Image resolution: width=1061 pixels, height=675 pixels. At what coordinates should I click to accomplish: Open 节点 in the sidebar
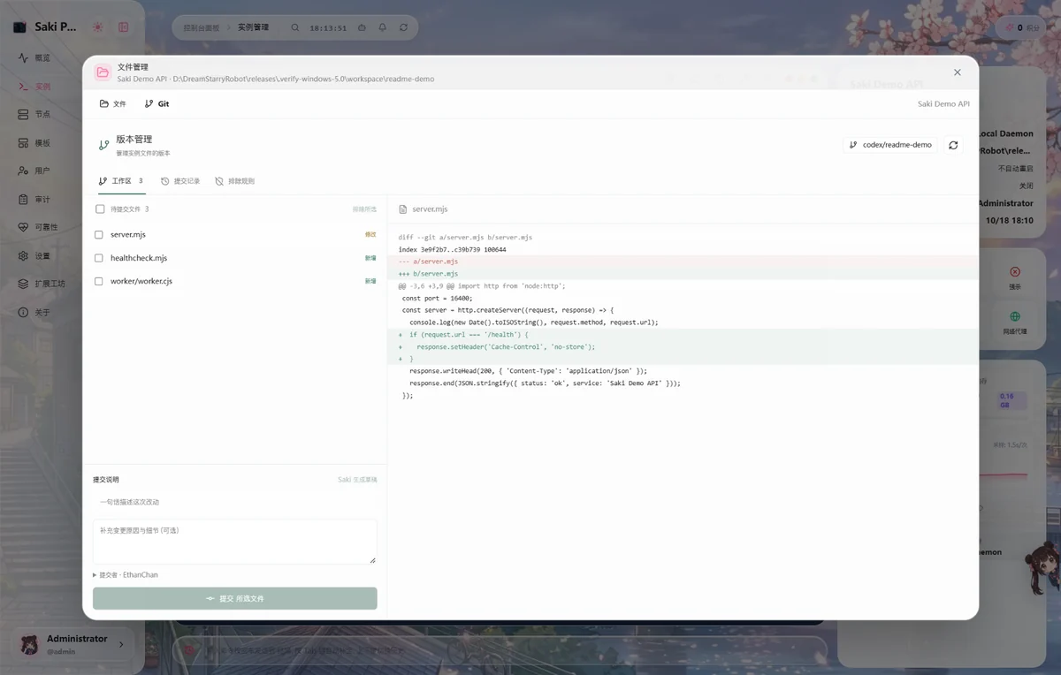(x=35, y=115)
